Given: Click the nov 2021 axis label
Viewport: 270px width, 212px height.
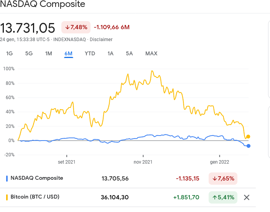Looking at the screenshot, I should 143,162.
